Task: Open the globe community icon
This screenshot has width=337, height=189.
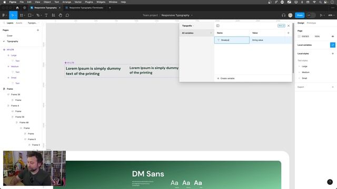Action: tap(25, 8)
